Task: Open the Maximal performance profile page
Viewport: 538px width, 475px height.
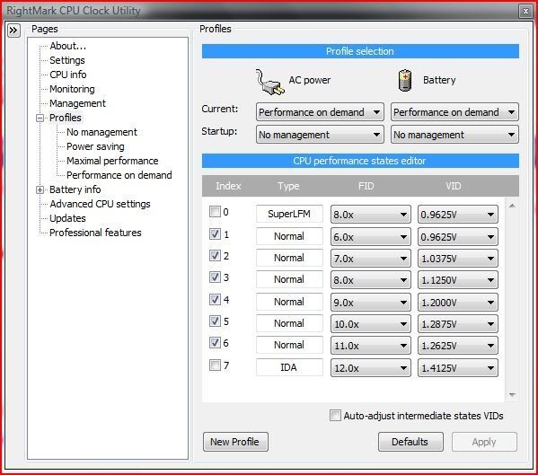Action: [x=112, y=161]
